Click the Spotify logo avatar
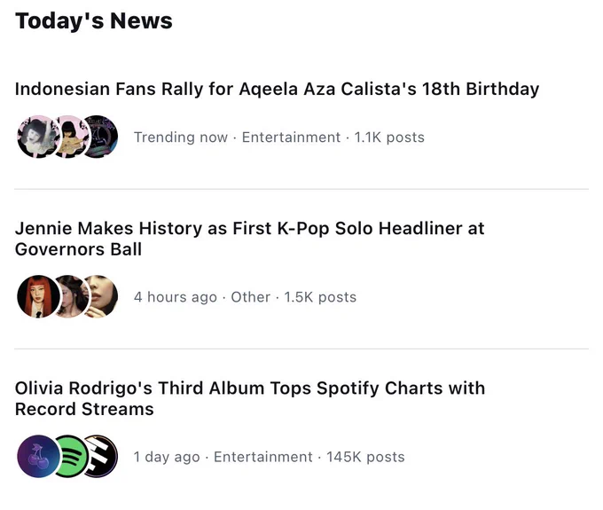The height and width of the screenshot is (510, 603). pyautogui.click(x=72, y=457)
